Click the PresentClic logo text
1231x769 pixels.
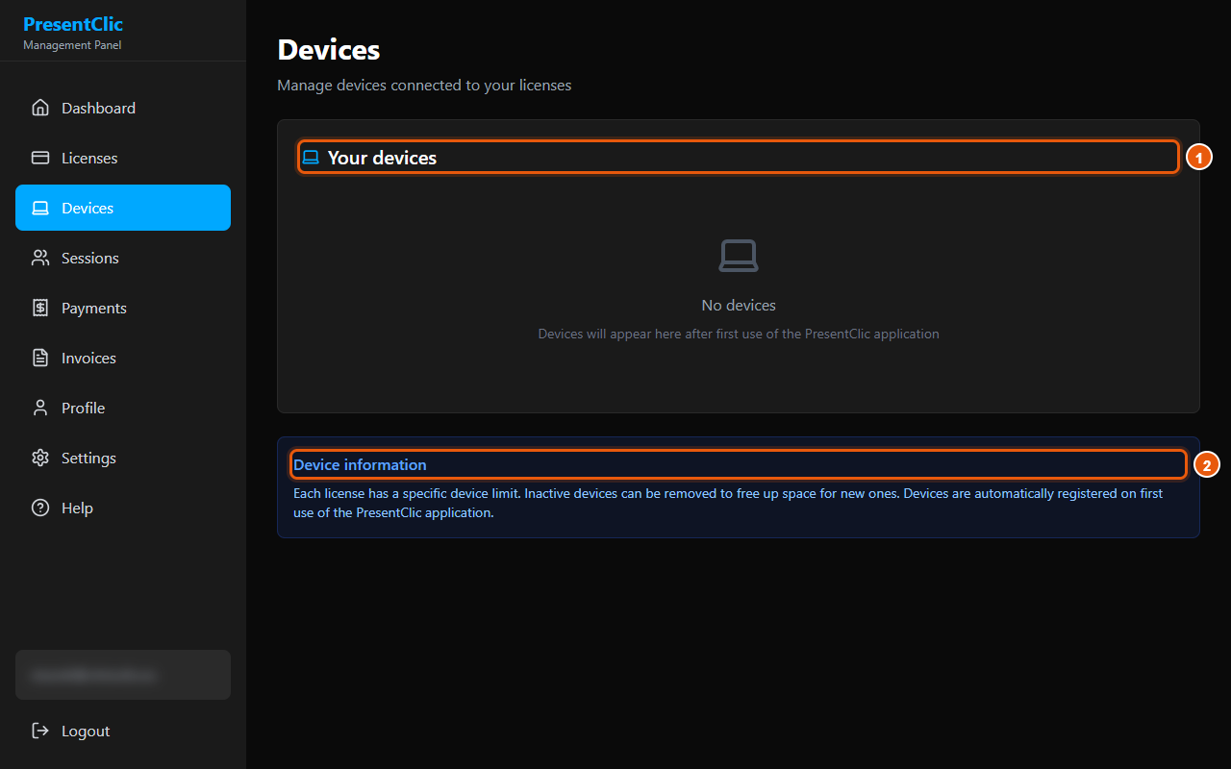(73, 24)
